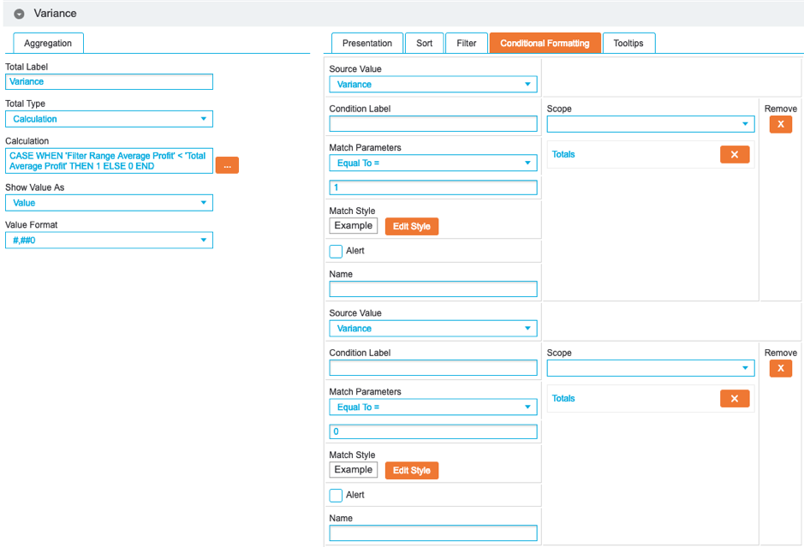
Task: Enable the first Alert checkbox
Action: coord(336,252)
